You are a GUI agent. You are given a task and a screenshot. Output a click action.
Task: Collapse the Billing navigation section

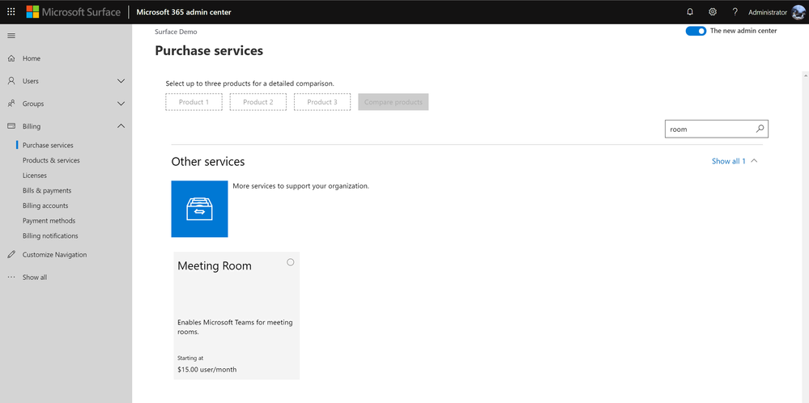121,126
